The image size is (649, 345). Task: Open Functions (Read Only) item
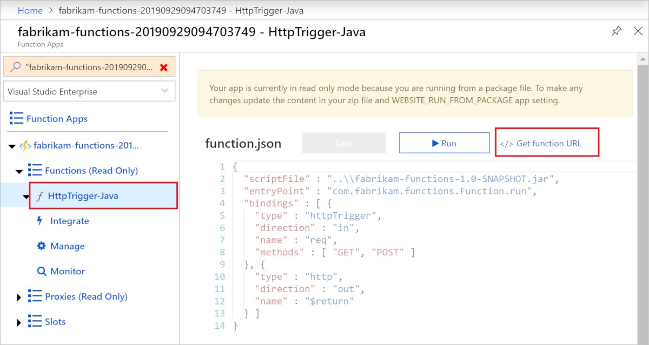pos(91,171)
